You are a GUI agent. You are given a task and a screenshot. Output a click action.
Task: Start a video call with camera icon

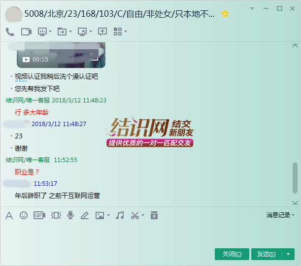click(26, 32)
